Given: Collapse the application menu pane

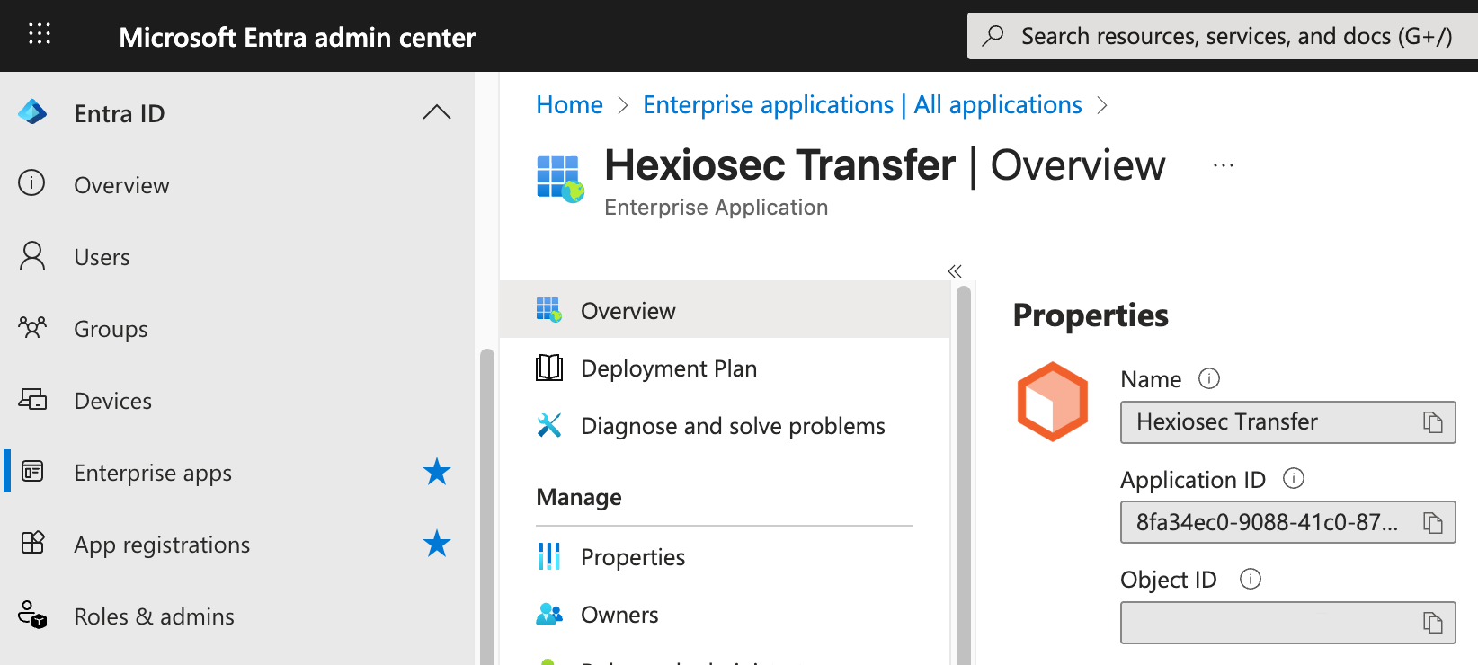Looking at the screenshot, I should tap(955, 270).
